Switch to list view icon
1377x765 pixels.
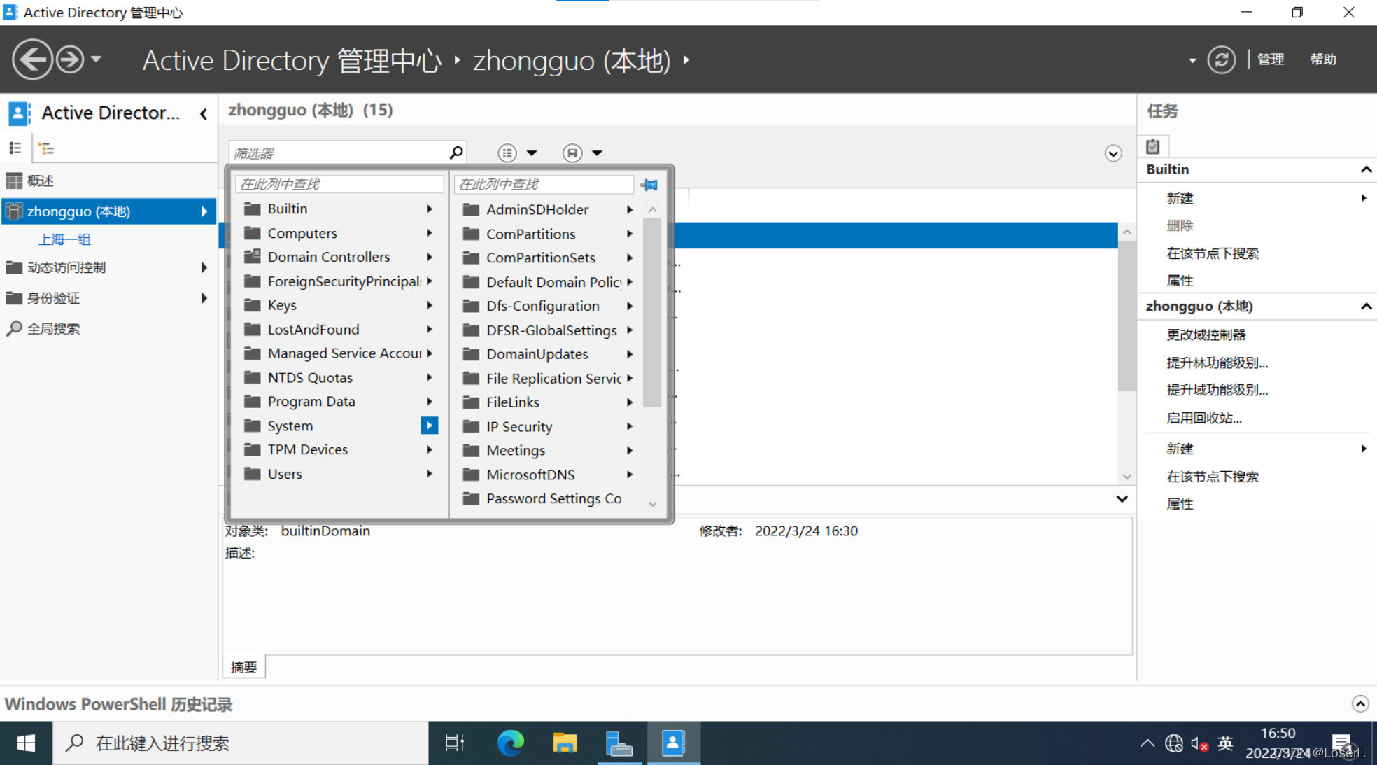(x=15, y=148)
